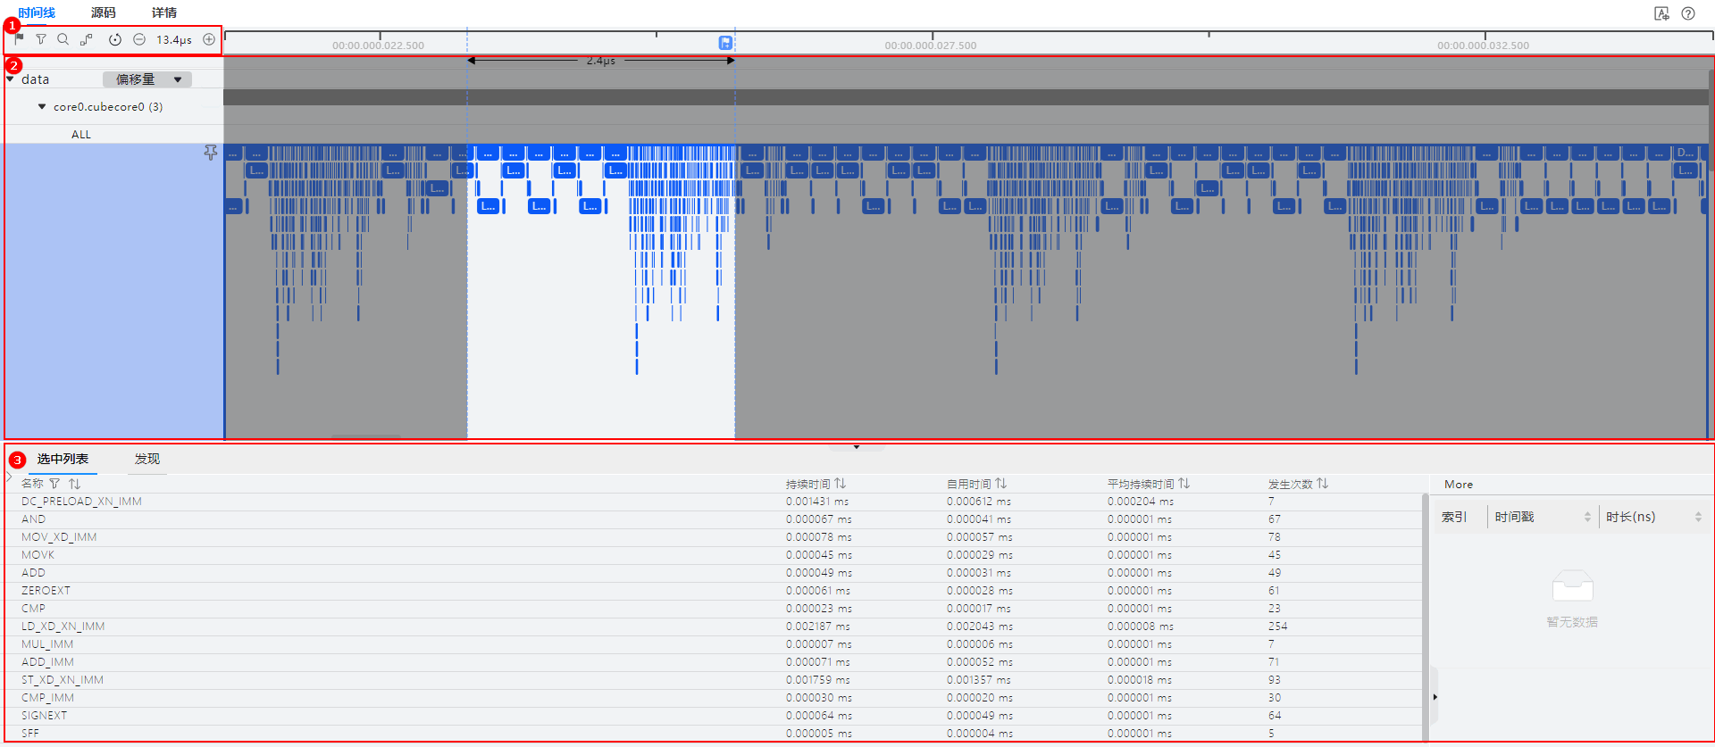The width and height of the screenshot is (1715, 747).
Task: Sort by 发生次数 column arrows
Action: pos(1323,484)
